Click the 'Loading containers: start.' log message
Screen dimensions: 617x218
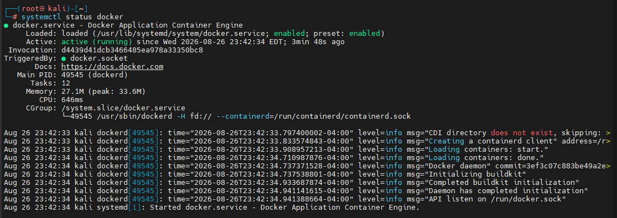tap(486, 149)
